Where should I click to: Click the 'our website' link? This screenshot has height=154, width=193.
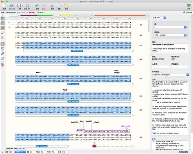pyautogui.click(x=161, y=133)
